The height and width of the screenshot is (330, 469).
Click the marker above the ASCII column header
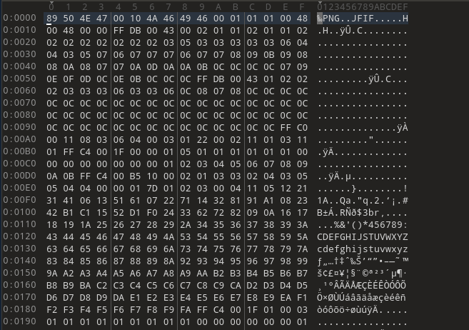(320, 3)
